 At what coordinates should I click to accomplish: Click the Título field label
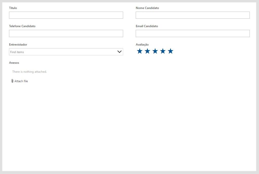pyautogui.click(x=13, y=8)
